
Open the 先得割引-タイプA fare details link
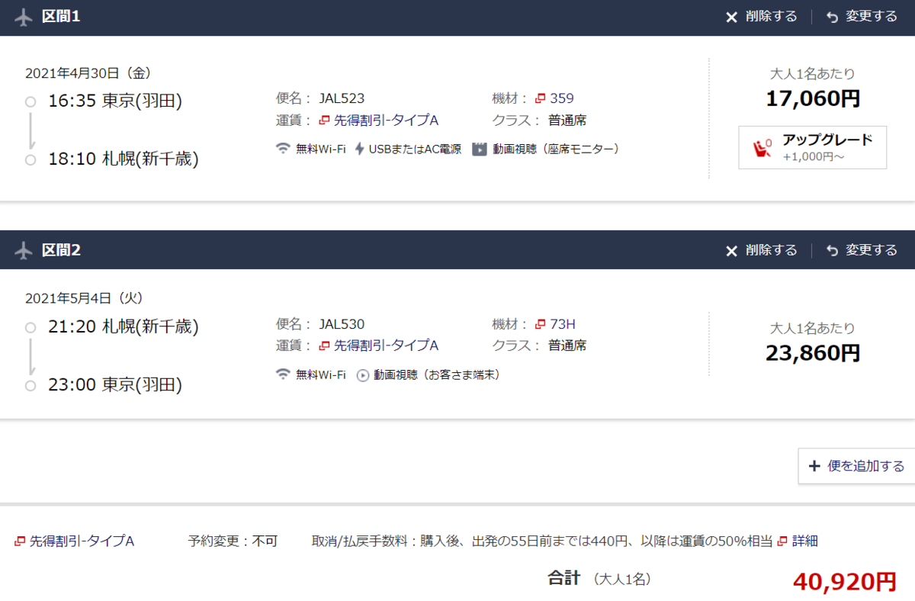pyautogui.click(x=72, y=540)
